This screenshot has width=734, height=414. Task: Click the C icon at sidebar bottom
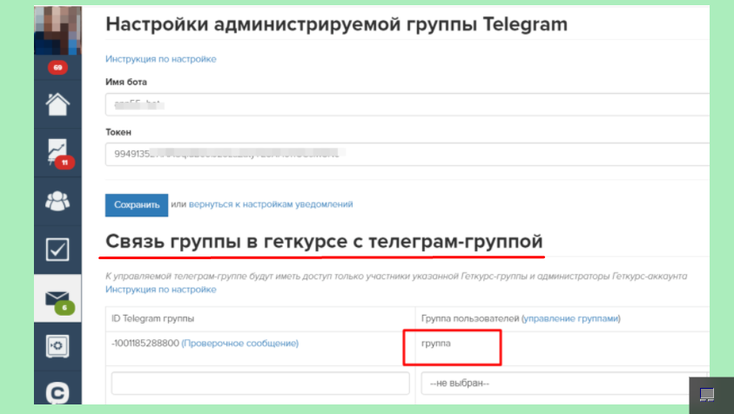[58, 391]
